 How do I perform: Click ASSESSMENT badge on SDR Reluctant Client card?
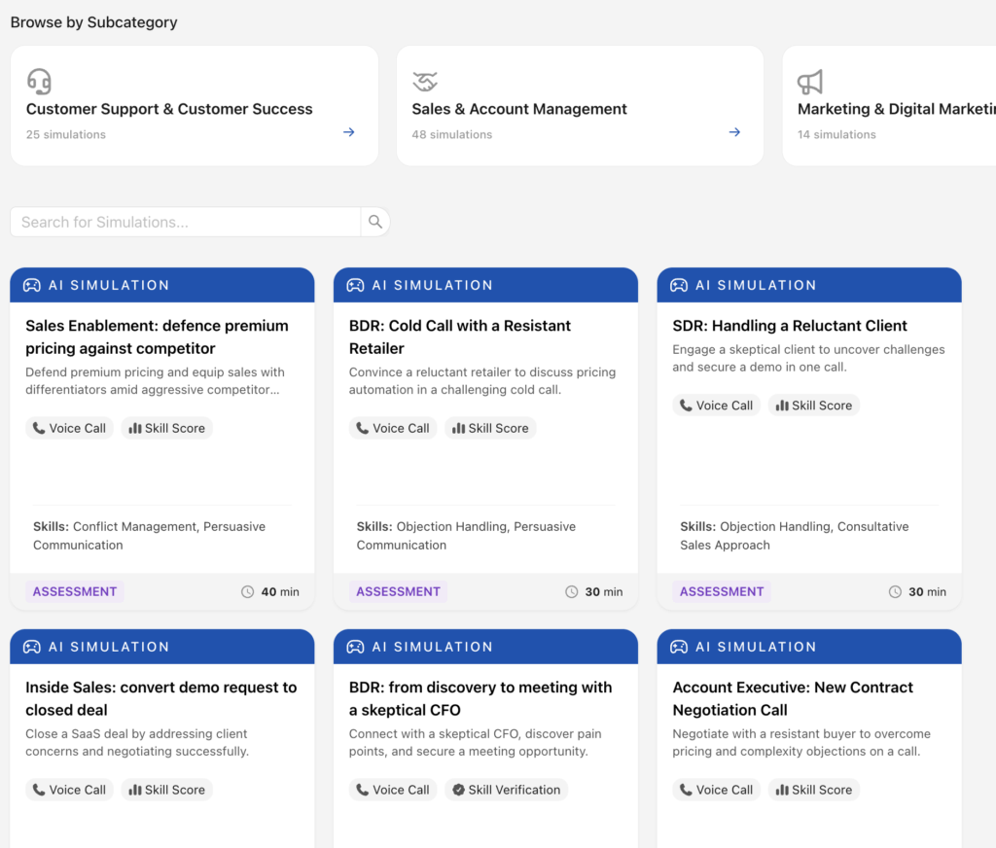722,591
